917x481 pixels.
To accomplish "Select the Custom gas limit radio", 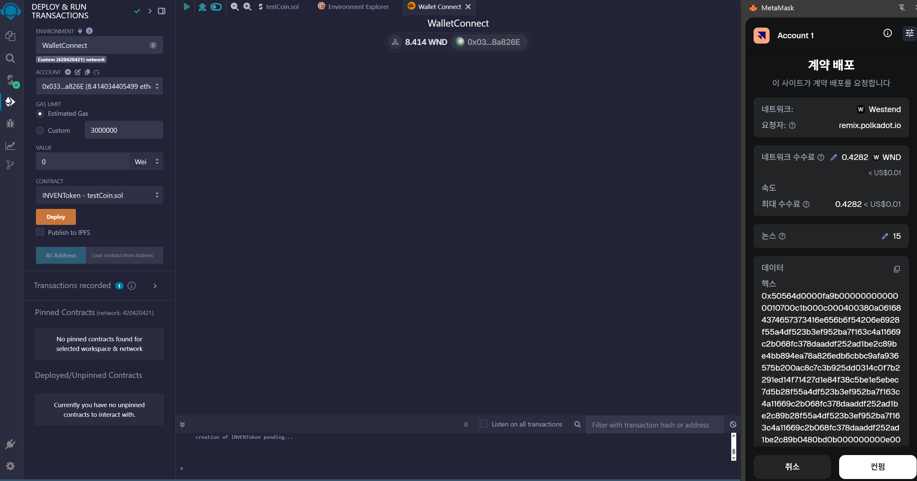I will click(40, 131).
